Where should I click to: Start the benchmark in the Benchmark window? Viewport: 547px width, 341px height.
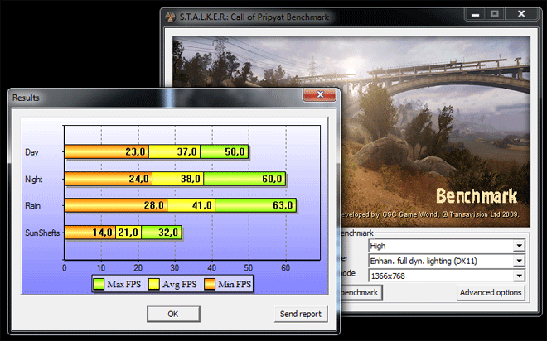click(x=361, y=293)
